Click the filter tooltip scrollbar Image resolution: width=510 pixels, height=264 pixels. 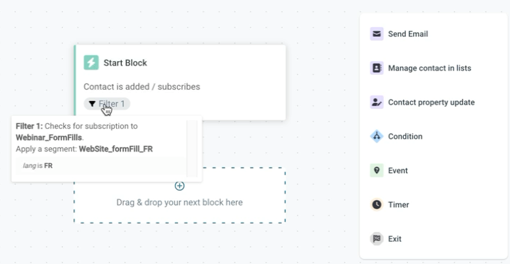point(192,149)
